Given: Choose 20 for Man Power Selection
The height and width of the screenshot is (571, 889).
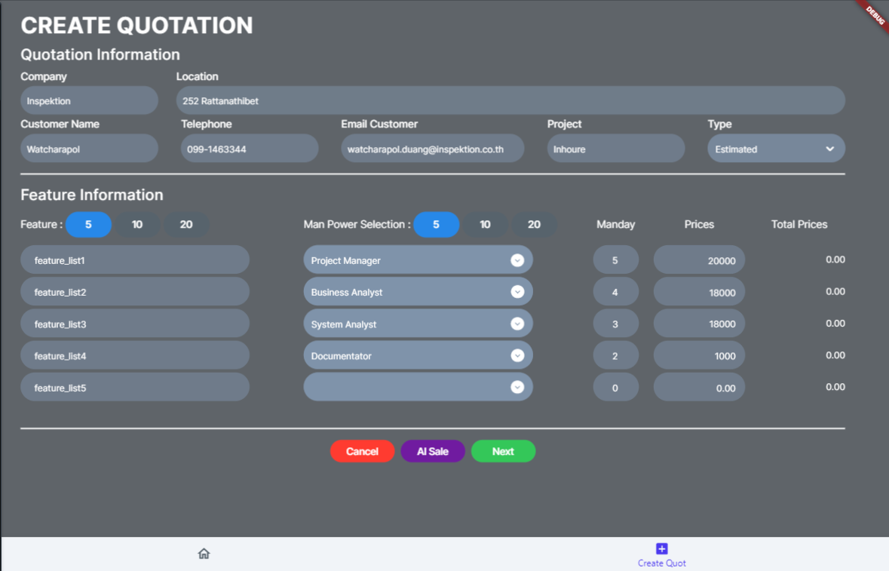Looking at the screenshot, I should coord(534,225).
